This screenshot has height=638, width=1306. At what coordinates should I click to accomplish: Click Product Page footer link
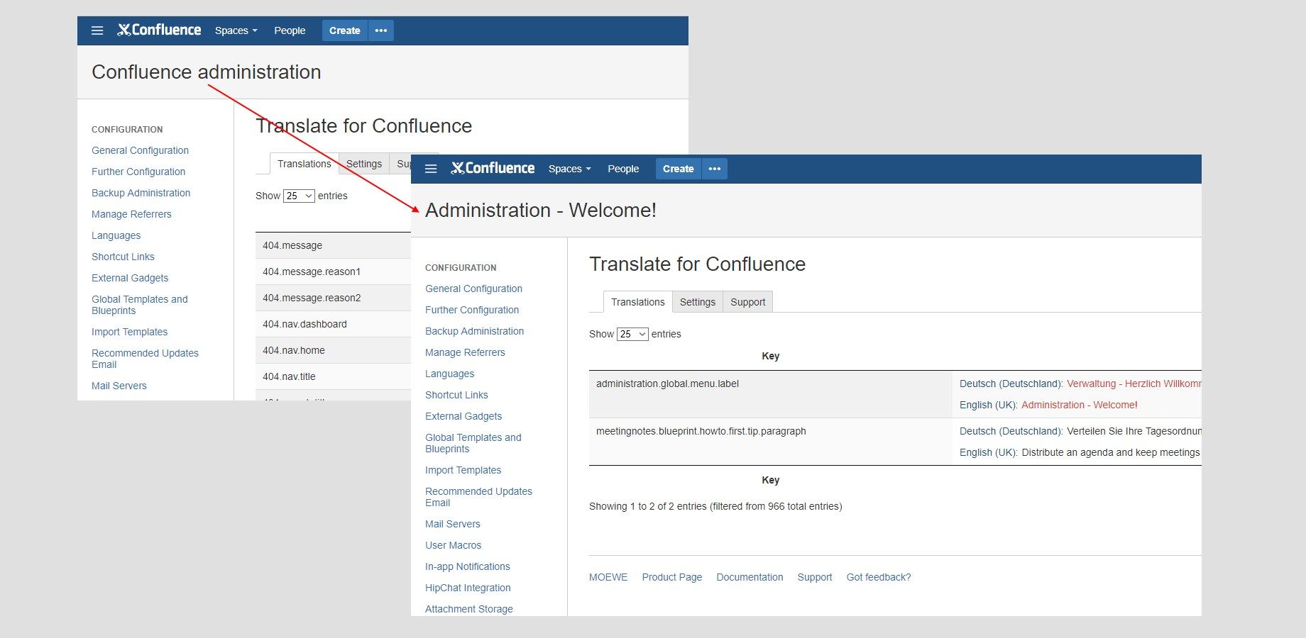(x=671, y=577)
